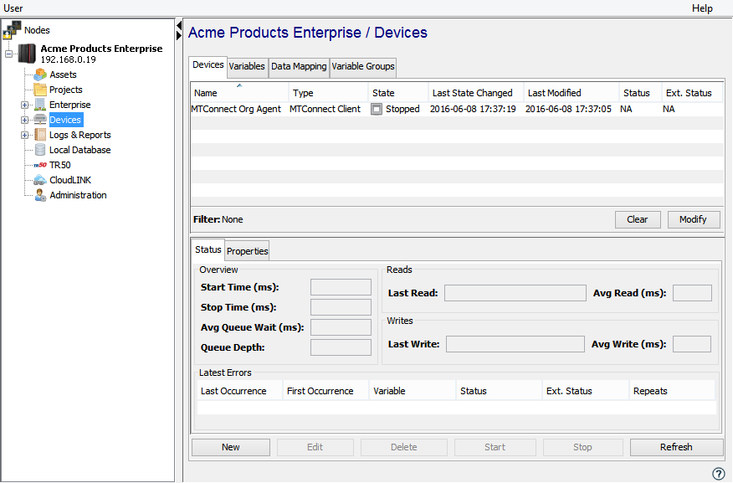The image size is (733, 483).
Task: Expand the Logs & Reports tree node
Action: (x=25, y=135)
